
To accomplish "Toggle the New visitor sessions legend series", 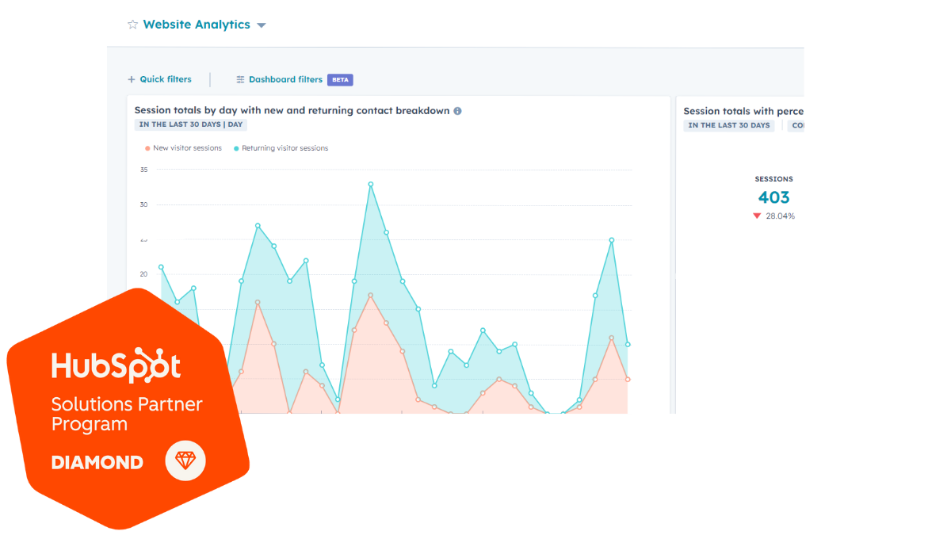I will tap(187, 148).
